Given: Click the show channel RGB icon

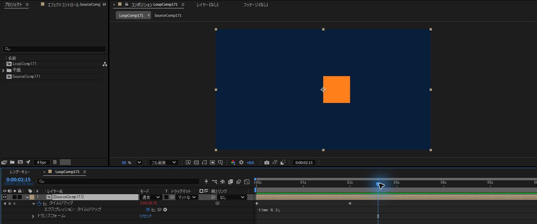Looking at the screenshot, I should [233, 163].
